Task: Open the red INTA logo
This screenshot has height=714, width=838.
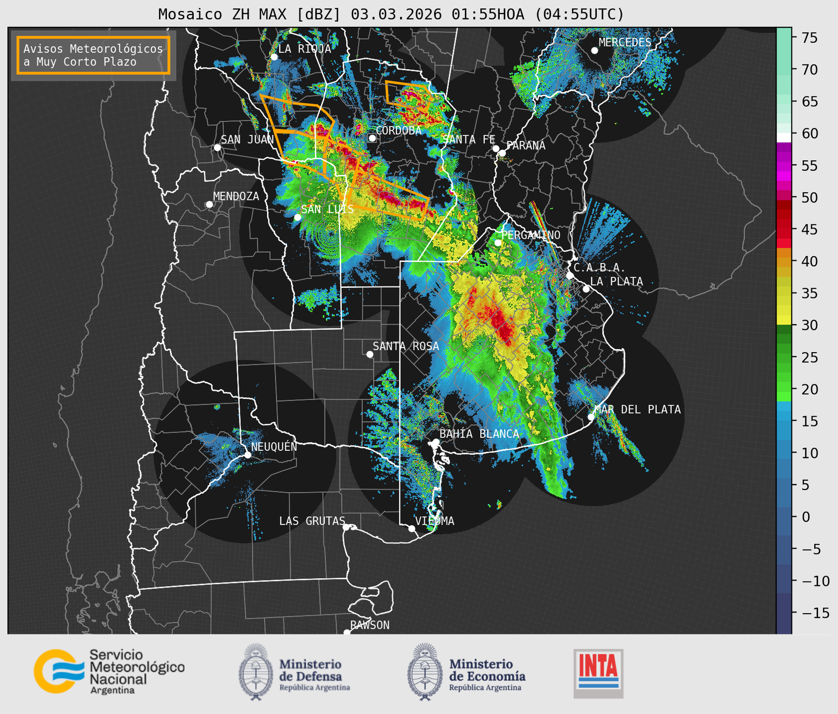Action: 599,673
